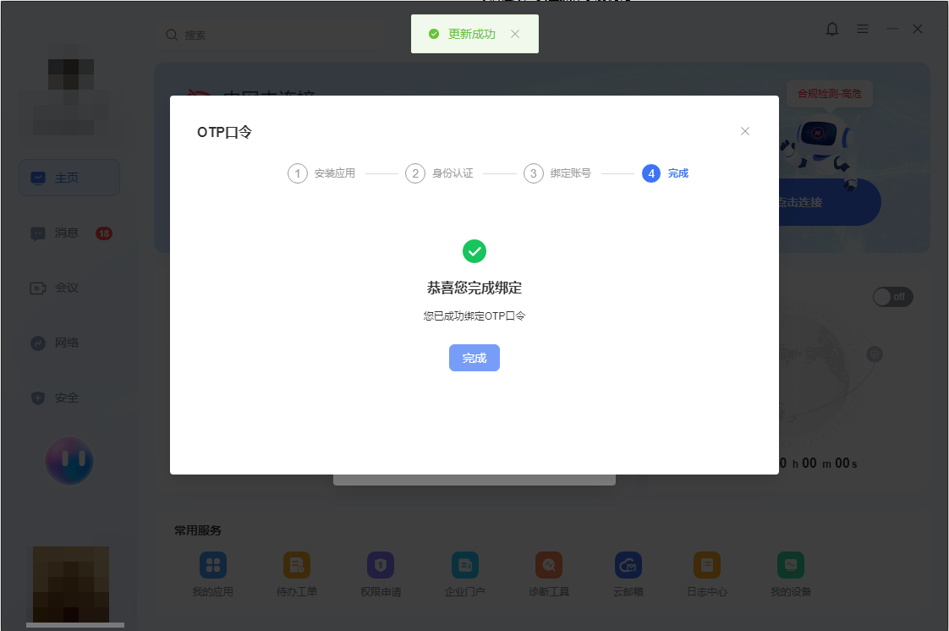Close the main application window
The width and height of the screenshot is (949, 631).
tap(918, 29)
